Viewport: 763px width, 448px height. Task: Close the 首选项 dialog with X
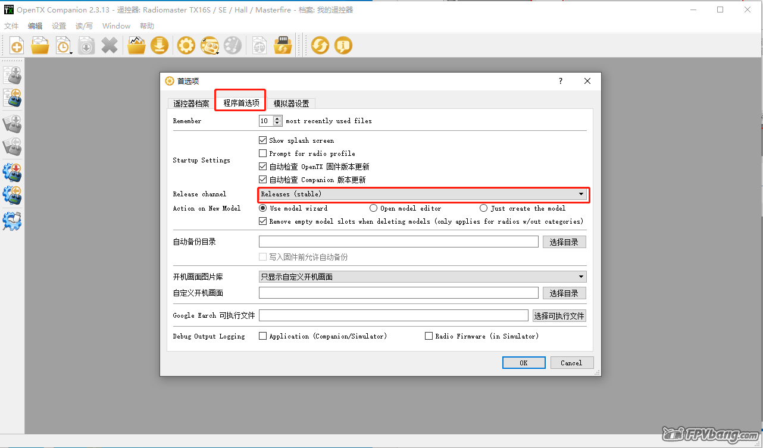pyautogui.click(x=587, y=82)
